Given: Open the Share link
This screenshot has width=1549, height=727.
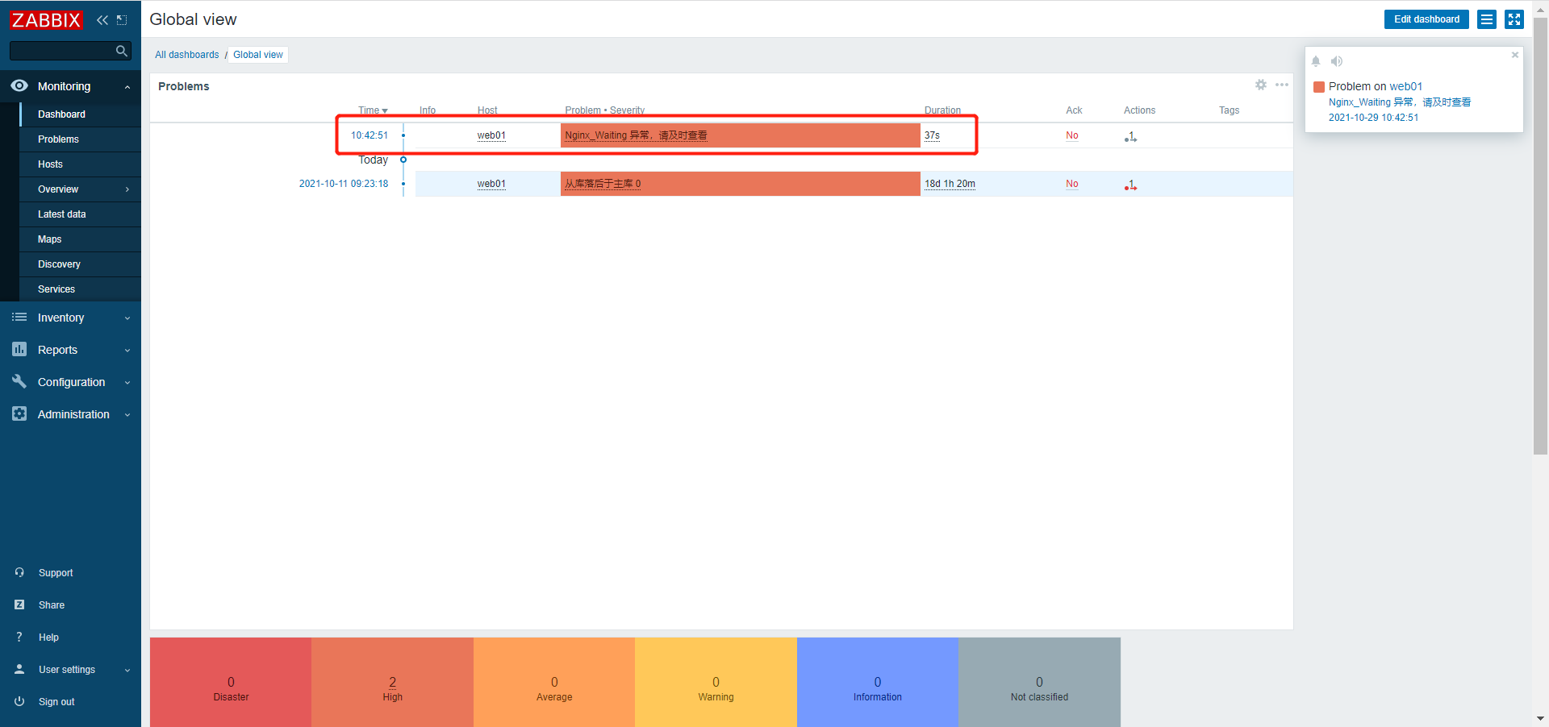Looking at the screenshot, I should (52, 605).
